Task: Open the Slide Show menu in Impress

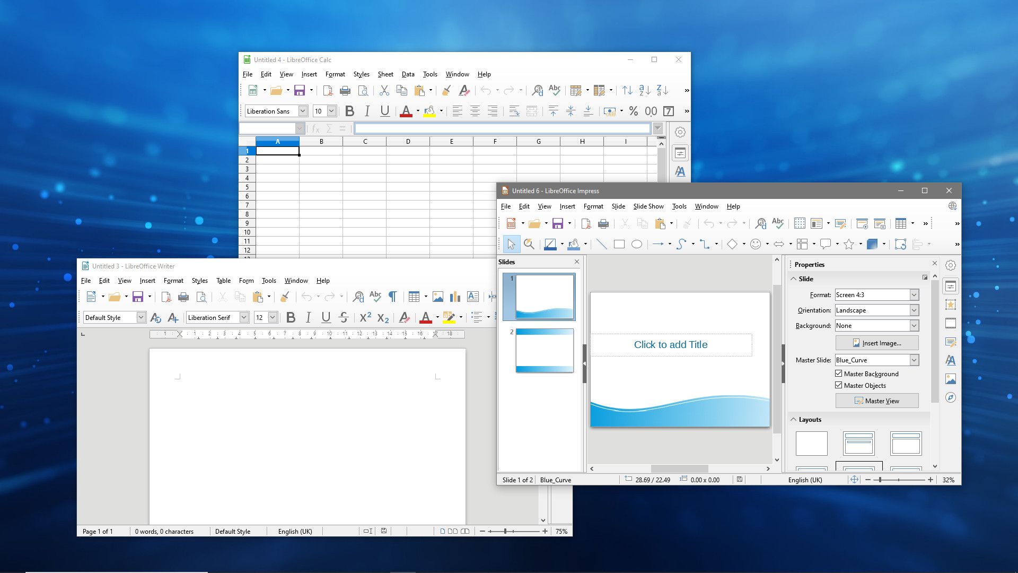Action: click(648, 206)
